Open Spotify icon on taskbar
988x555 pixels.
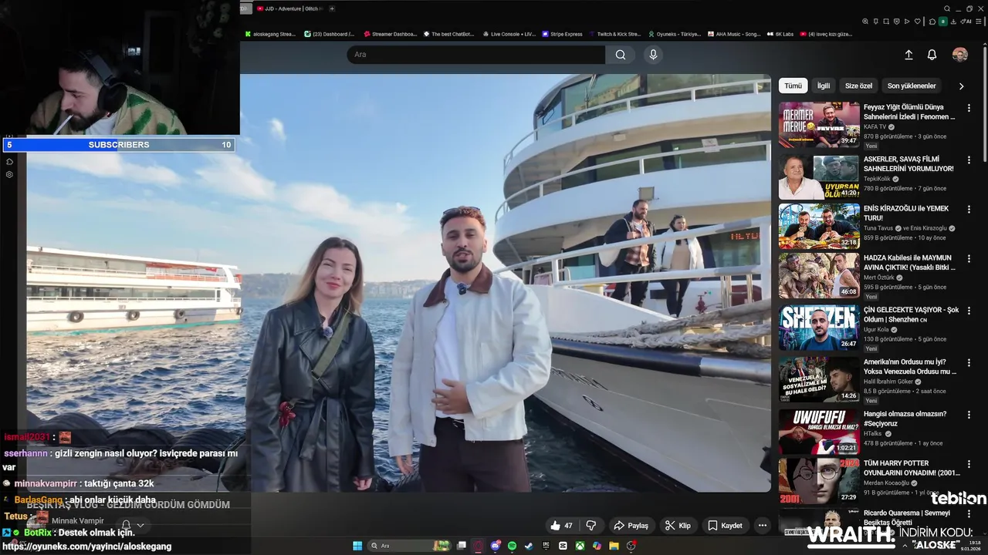pos(512,546)
